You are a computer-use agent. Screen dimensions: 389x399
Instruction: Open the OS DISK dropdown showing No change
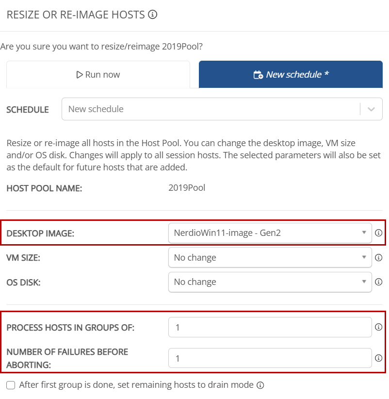coord(270,282)
